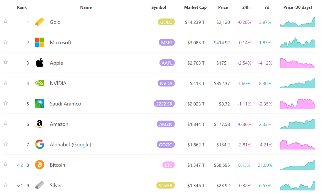Open Silver's 30-day price chart
Viewport: 321px width, 195px height.
point(298,185)
